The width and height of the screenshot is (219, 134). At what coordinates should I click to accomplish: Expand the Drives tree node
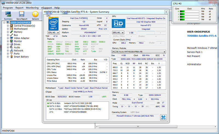(x=8, y=44)
